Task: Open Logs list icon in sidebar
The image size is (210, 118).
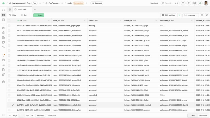Action: coord(3,65)
